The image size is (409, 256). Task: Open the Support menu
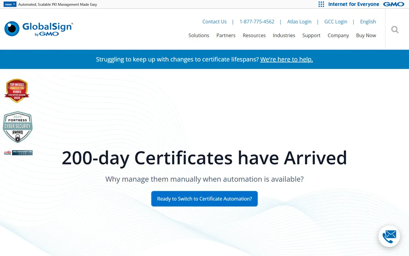pos(311,35)
